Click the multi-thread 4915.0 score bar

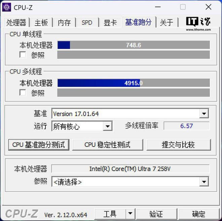tap(134, 83)
